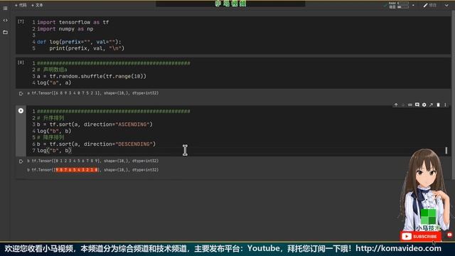This screenshot has width=455, height=256.
Task: Click the output toggle icon of the sort cell
Action: point(21,161)
